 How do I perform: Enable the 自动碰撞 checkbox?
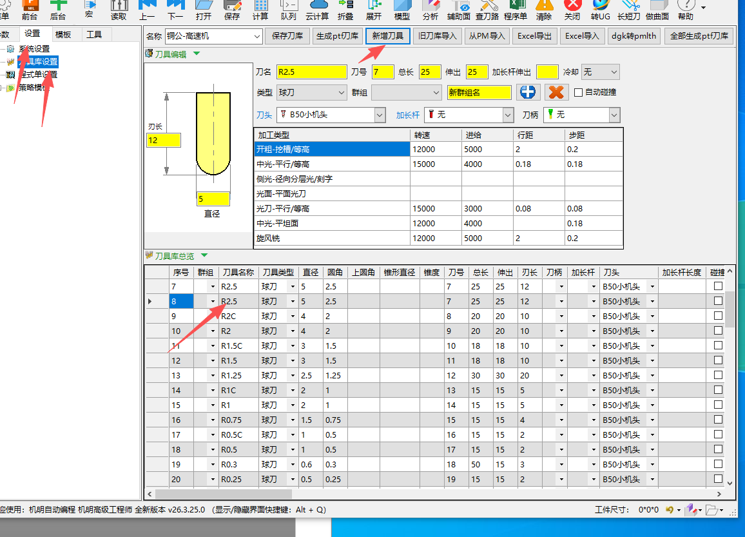tap(578, 92)
